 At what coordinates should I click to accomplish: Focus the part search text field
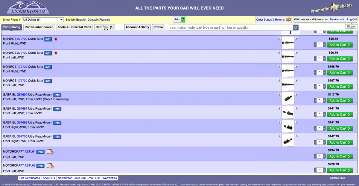231,27
